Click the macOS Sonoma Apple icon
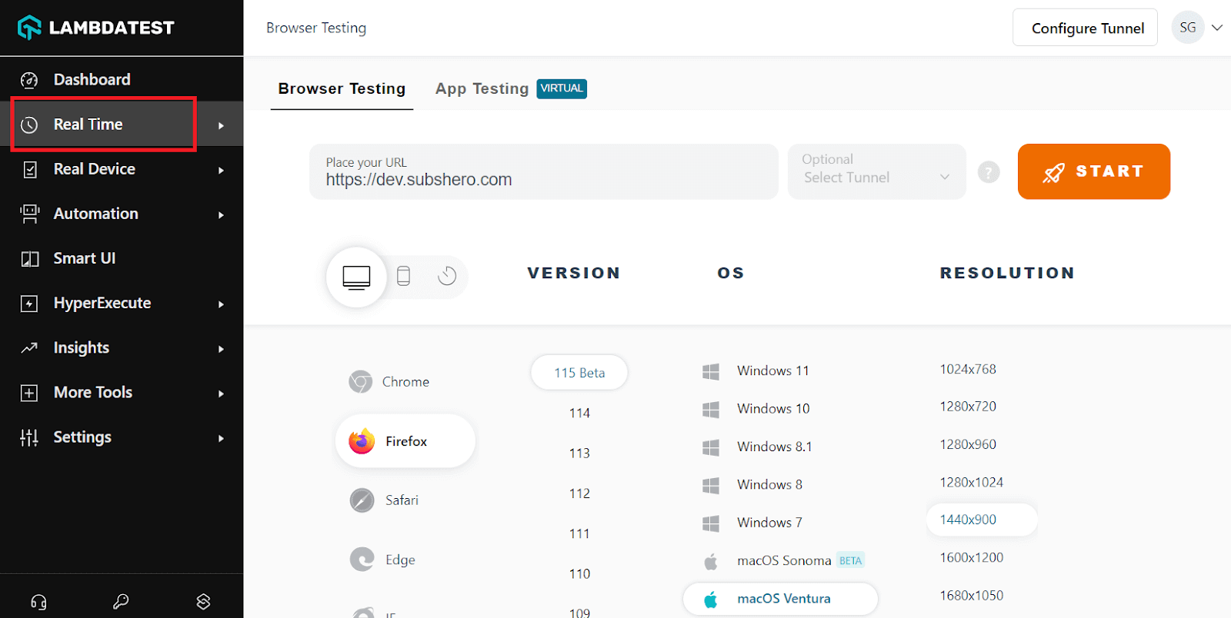Image resolution: width=1231 pixels, height=618 pixels. coord(711,561)
